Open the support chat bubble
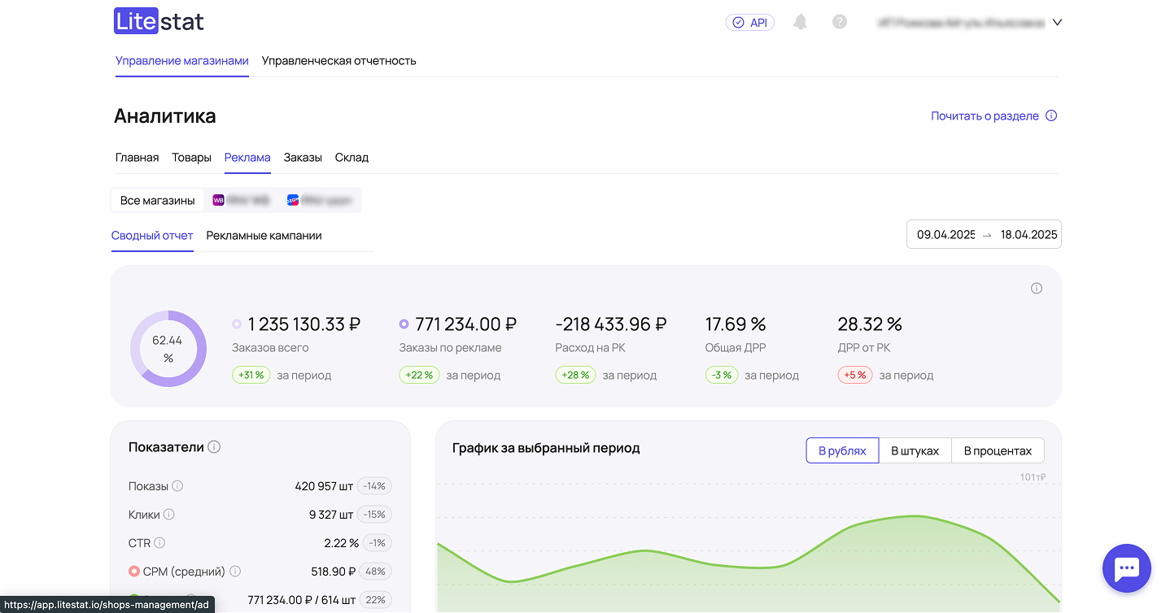 coord(1126,568)
